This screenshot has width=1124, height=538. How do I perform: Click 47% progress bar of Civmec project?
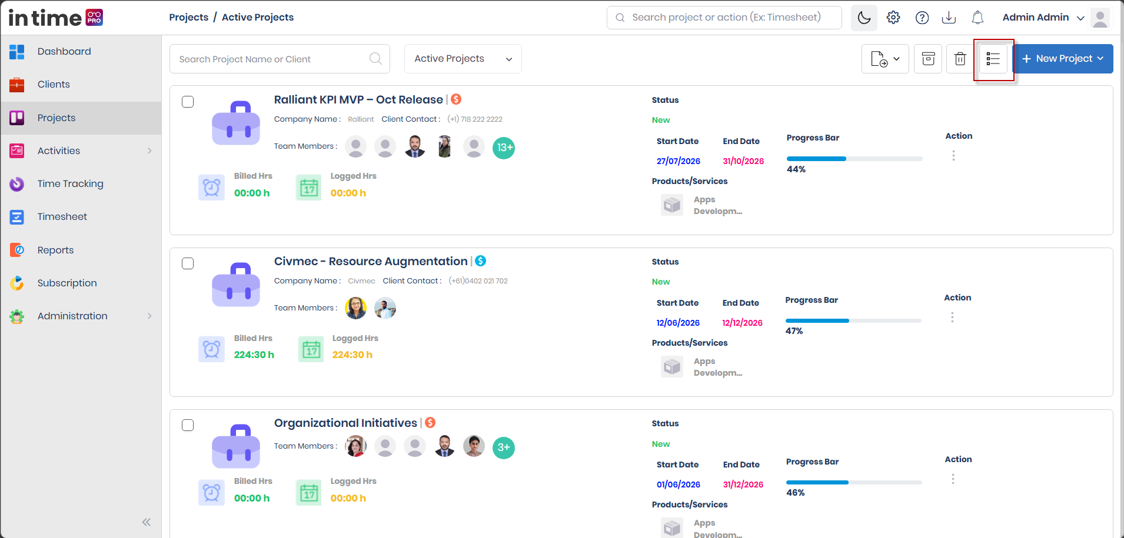pyautogui.click(x=853, y=320)
